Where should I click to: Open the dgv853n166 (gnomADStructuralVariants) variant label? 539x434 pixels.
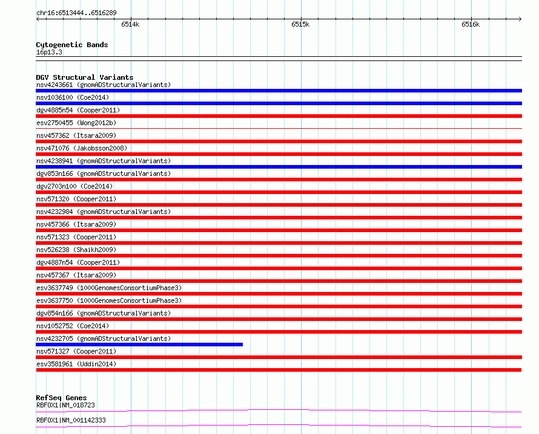click(104, 173)
